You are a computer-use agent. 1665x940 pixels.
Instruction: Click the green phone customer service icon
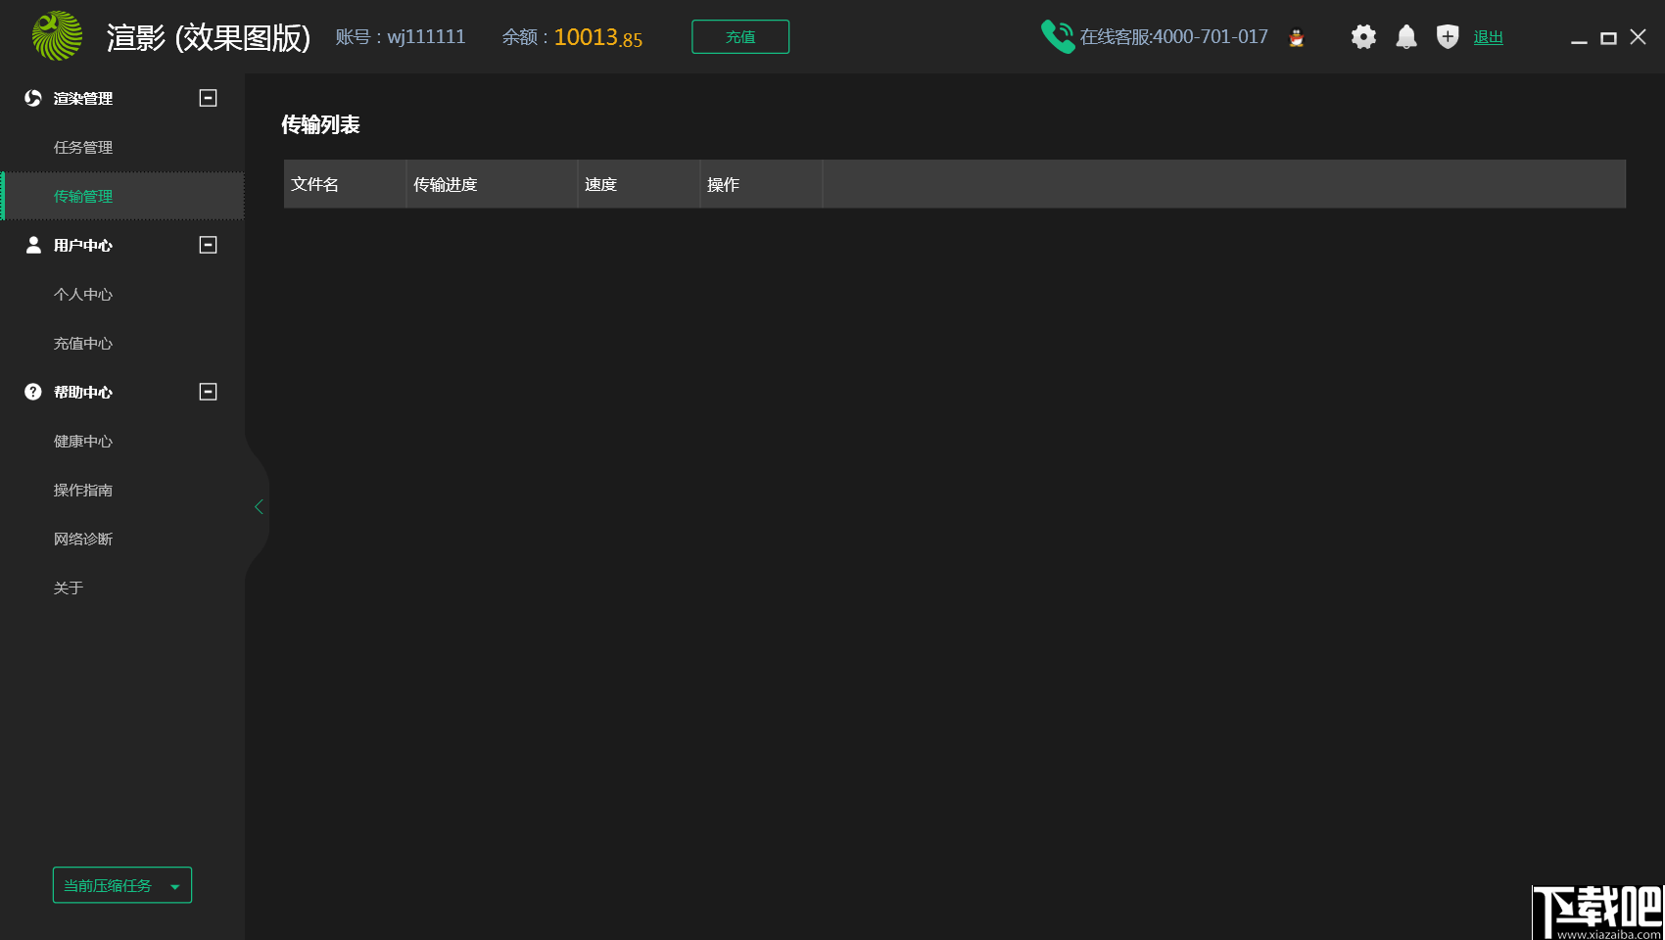pyautogui.click(x=1058, y=36)
